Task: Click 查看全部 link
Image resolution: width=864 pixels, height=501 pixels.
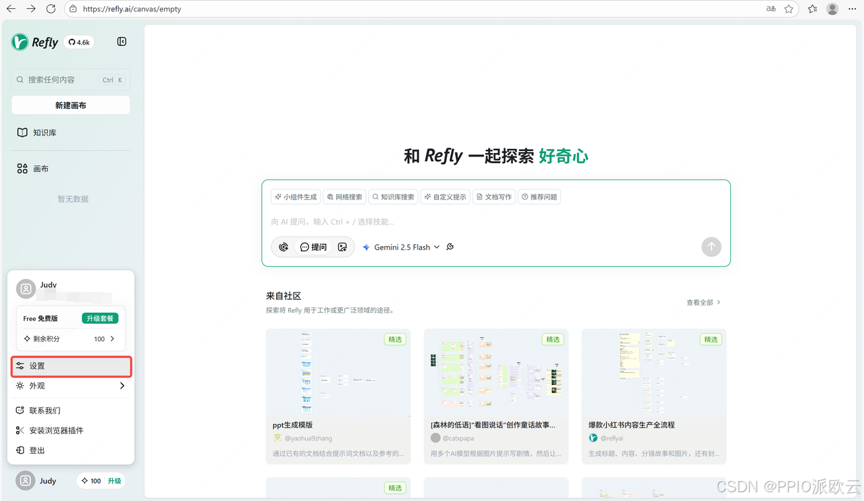Action: [703, 303]
